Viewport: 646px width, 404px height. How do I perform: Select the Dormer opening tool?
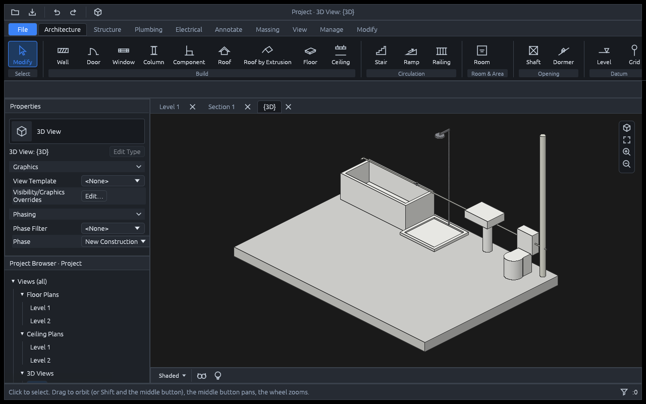(564, 55)
